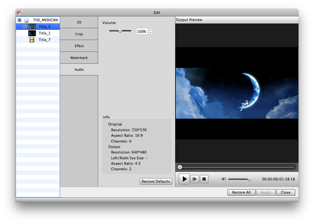Click the 'Channels: 6' text
The width and height of the screenshot is (314, 224).
pos(121,141)
